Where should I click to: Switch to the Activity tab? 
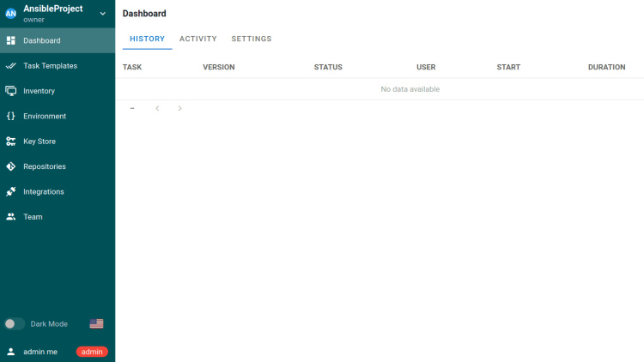197,39
